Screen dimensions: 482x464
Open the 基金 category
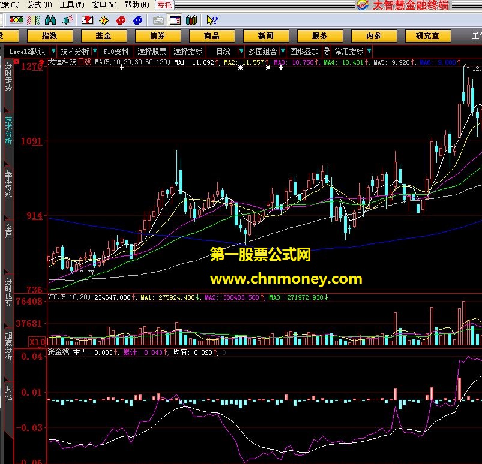tap(104, 36)
